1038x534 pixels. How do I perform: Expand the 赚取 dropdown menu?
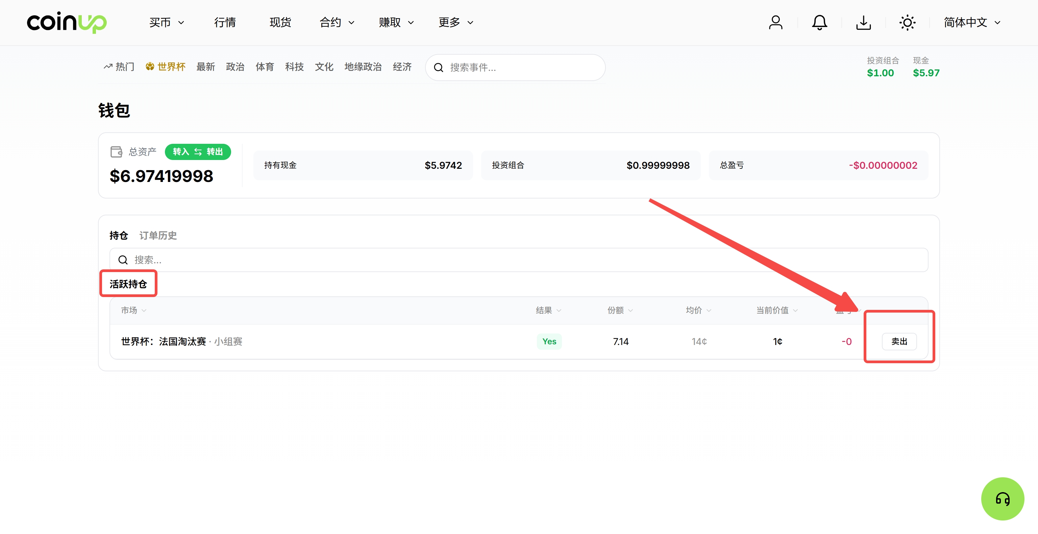pyautogui.click(x=396, y=23)
